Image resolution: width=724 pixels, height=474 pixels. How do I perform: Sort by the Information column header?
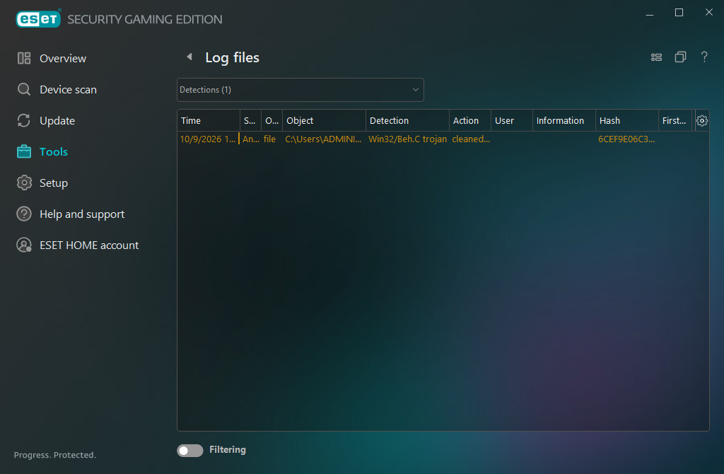pos(564,120)
